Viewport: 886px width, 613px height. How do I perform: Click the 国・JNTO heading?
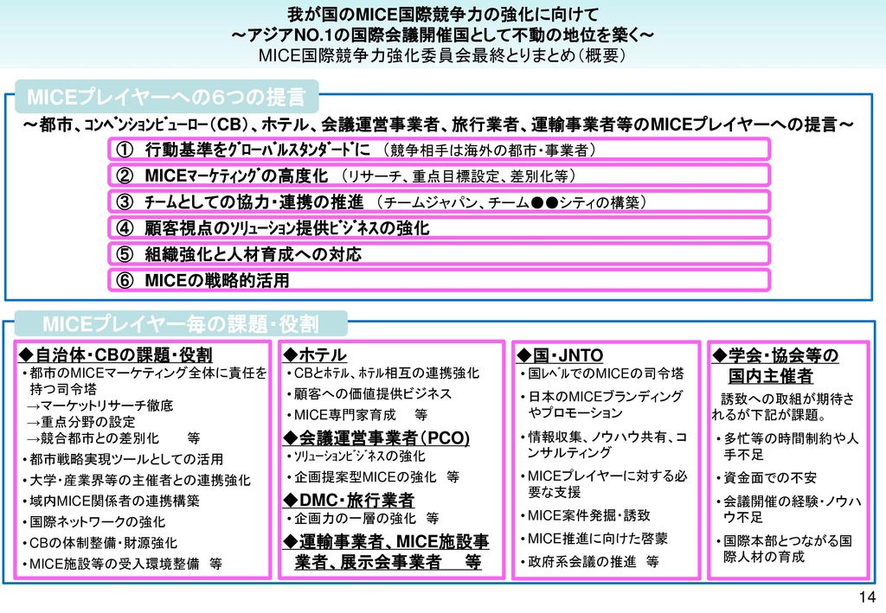pos(560,355)
